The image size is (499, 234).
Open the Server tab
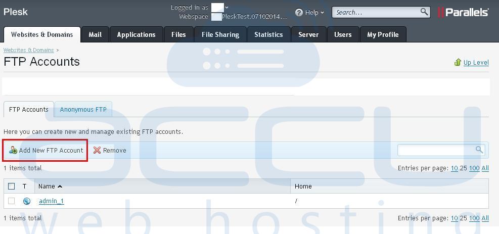(x=308, y=35)
